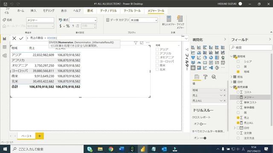Click the Undo icon in title bar
This screenshot has width=273, height=153.
click(12, 4)
